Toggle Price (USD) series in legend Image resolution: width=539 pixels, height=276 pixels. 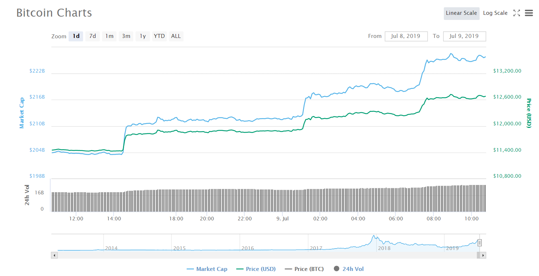256,269
